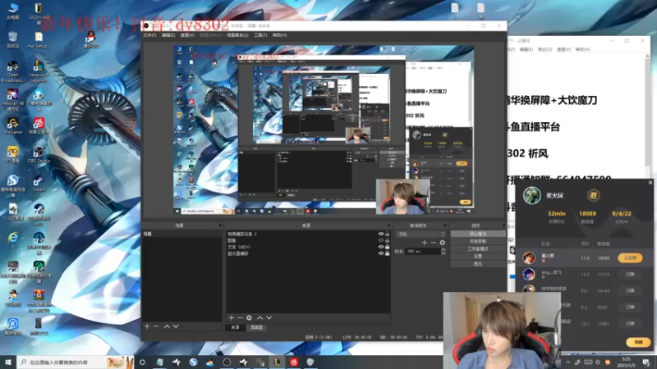This screenshot has width=657, height=369.
Task: Open transition properties gear icon
Action: (x=443, y=243)
